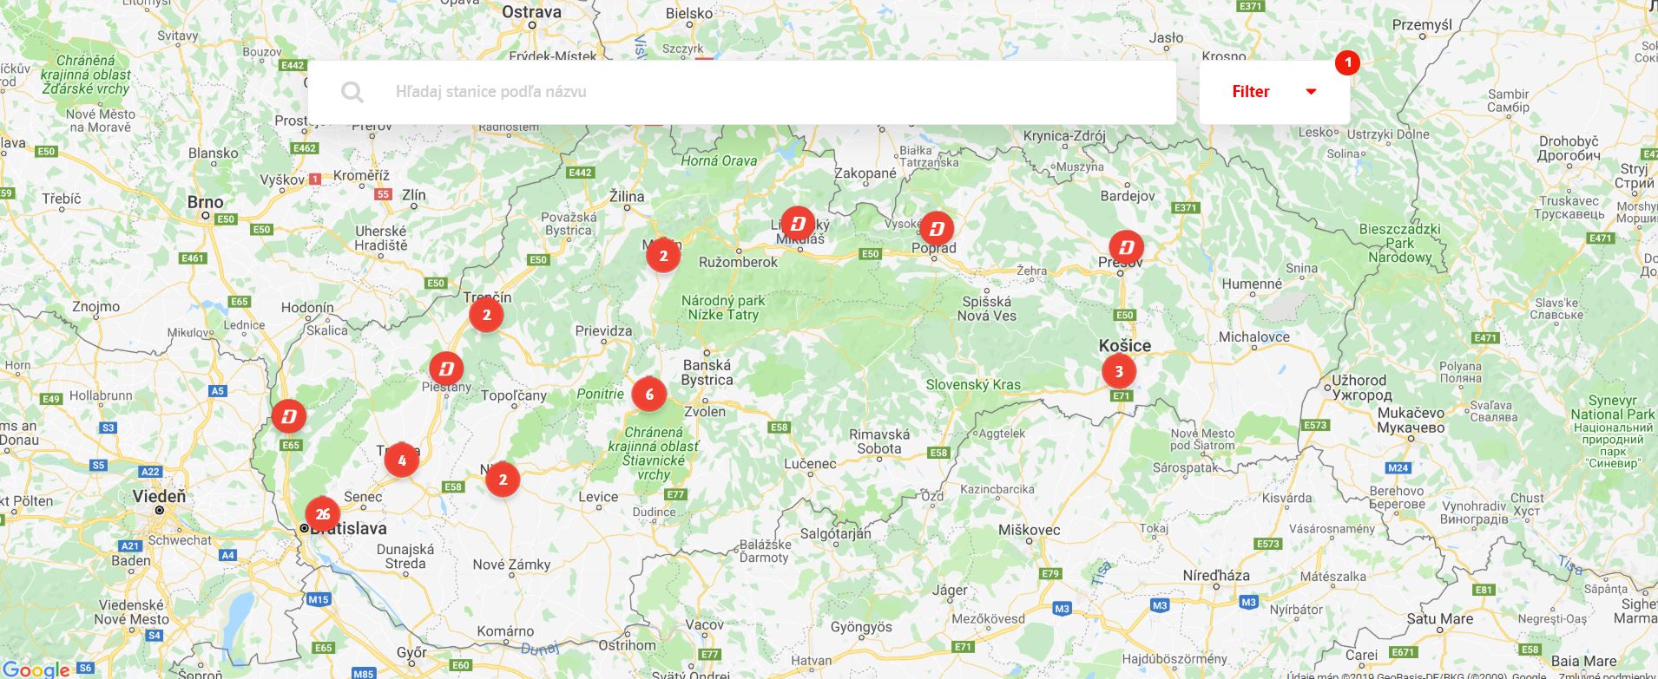Click the Zvolen town label
The width and height of the screenshot is (1658, 679).
click(x=705, y=411)
